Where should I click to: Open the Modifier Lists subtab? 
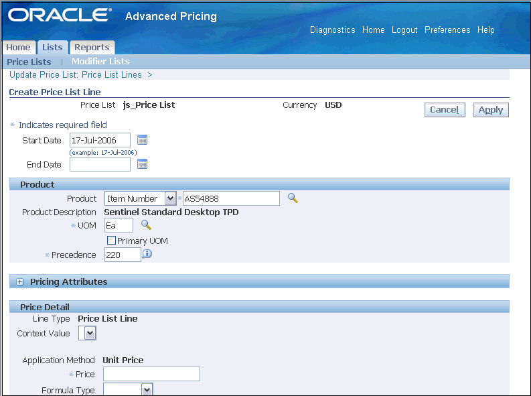point(100,62)
